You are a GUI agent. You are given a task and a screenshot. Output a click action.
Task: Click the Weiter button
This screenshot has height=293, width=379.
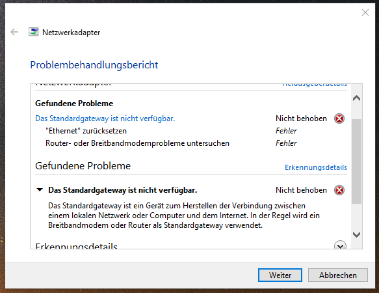point(280,275)
